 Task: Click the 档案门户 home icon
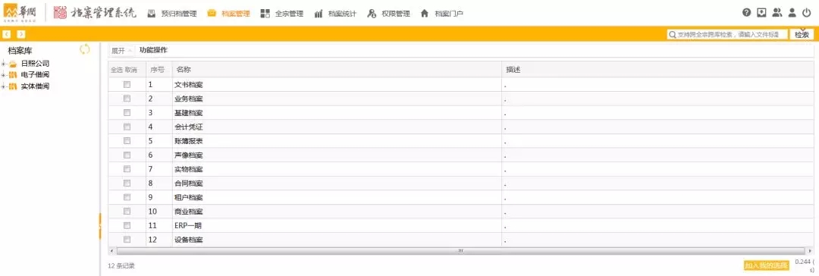tap(425, 14)
